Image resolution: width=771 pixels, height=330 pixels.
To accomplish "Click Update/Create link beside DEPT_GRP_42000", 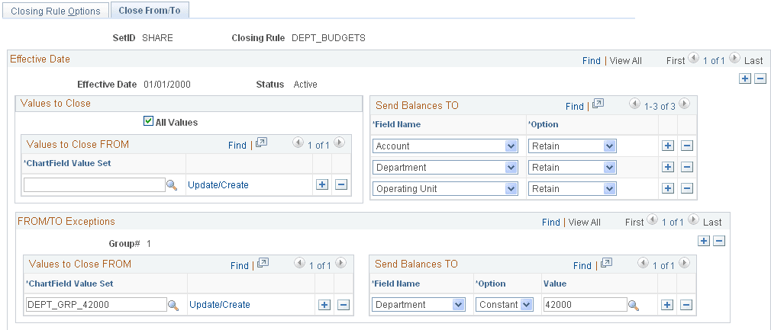I will [219, 305].
